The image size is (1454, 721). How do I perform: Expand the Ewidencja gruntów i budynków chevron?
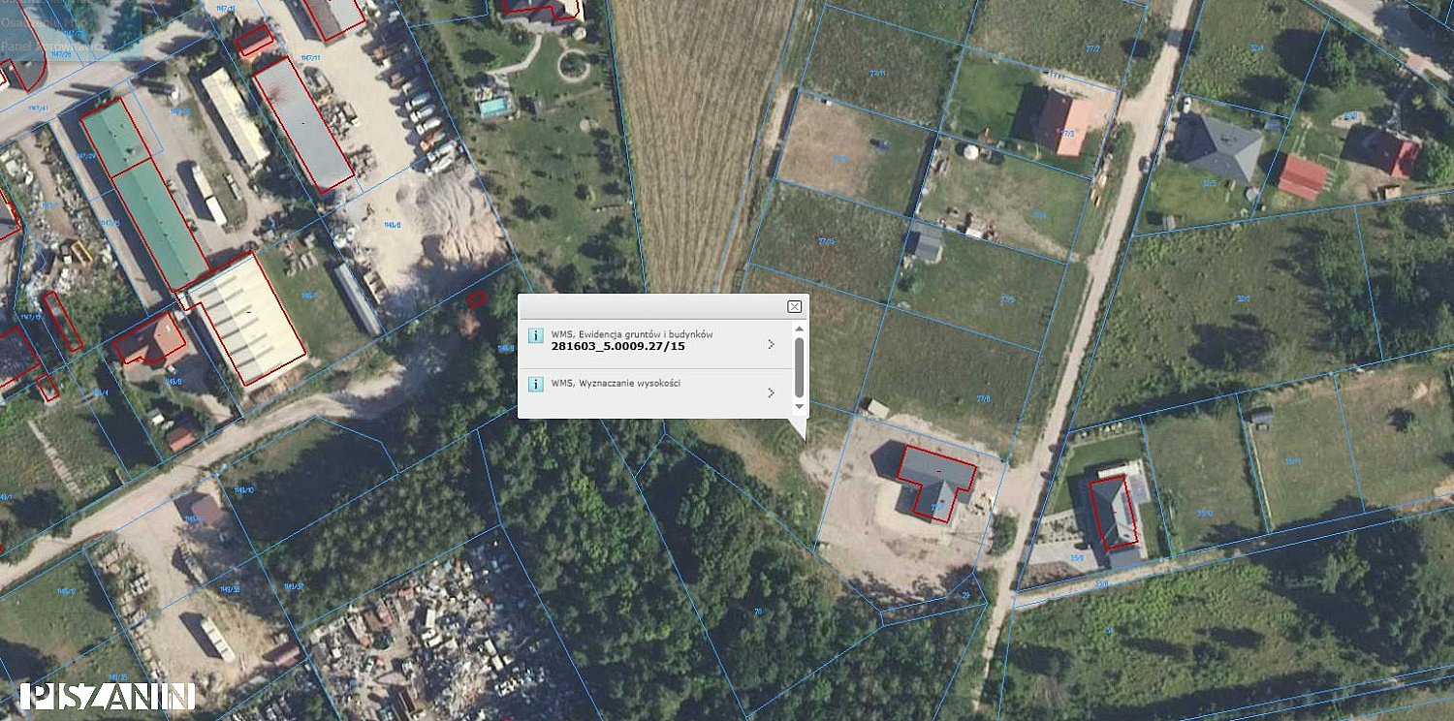coord(771,344)
